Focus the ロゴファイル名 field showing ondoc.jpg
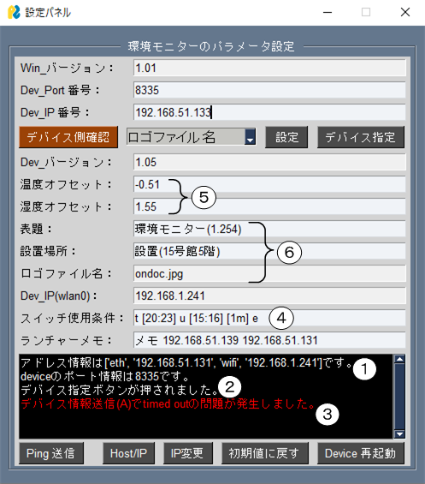Viewport: 425px width, 484px height. click(x=269, y=273)
